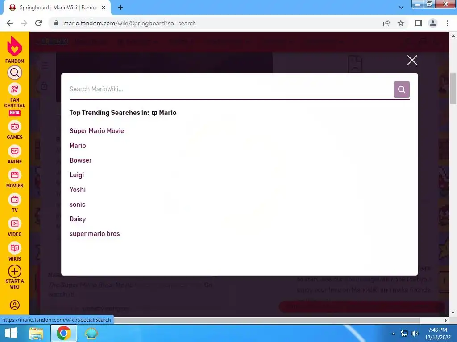This screenshot has height=342, width=457.
Task: Click the sidebar search magnifier icon
Action: click(x=15, y=73)
